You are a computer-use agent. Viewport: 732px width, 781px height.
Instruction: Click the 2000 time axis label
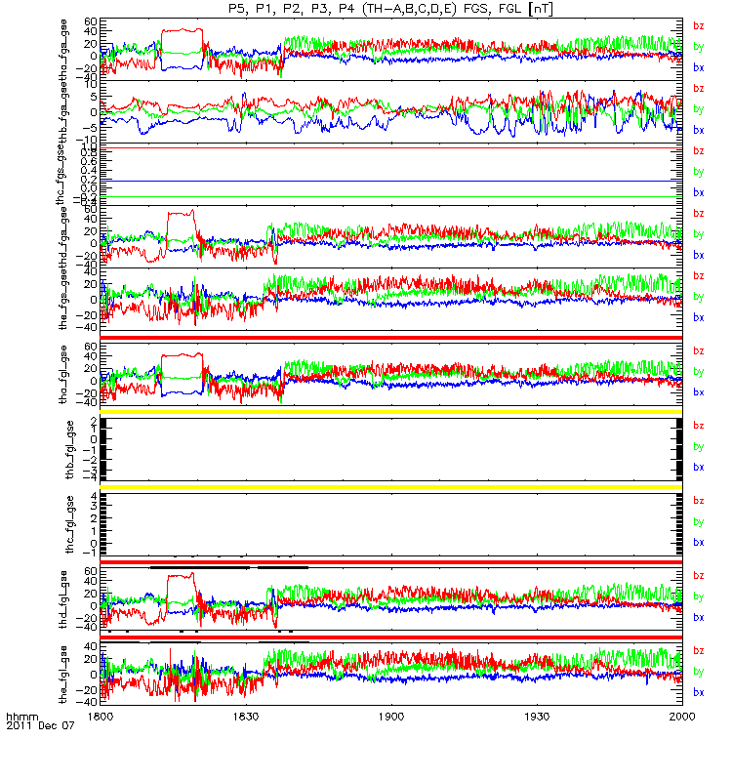[x=682, y=717]
